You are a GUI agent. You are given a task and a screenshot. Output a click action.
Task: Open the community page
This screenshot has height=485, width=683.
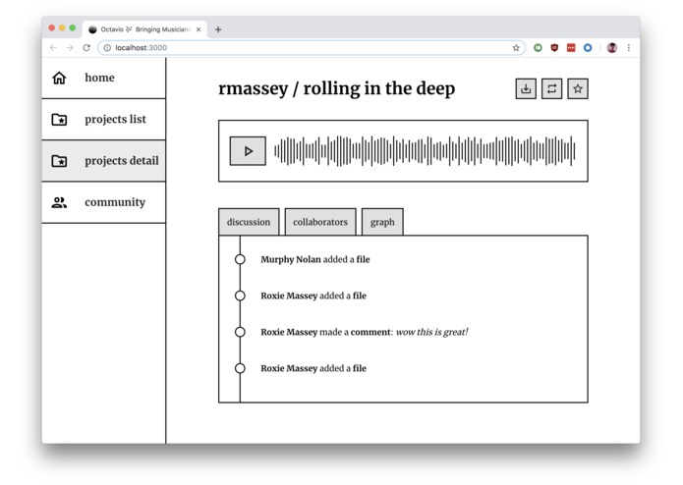(x=103, y=202)
